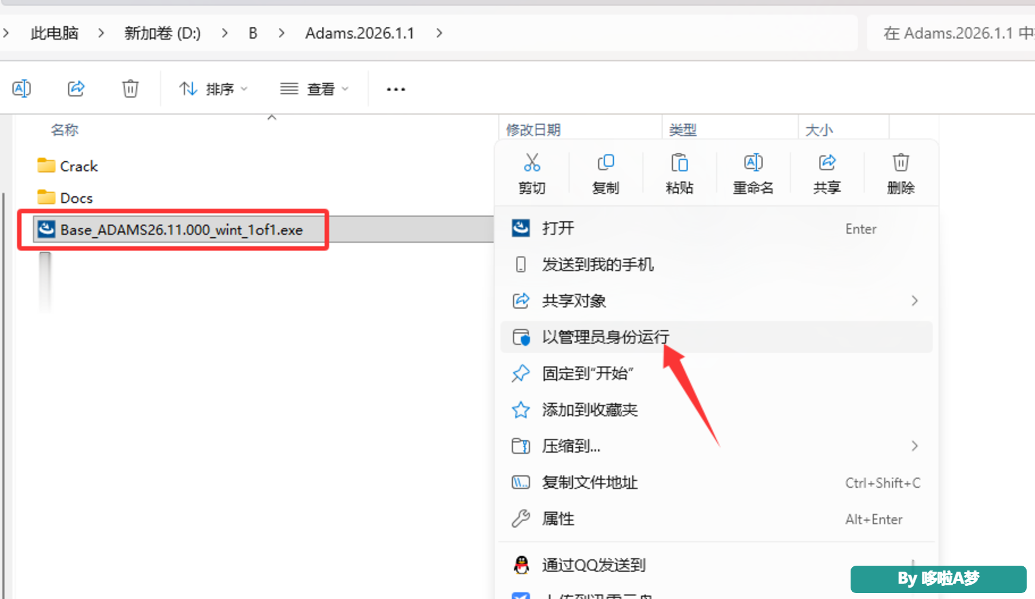Choose 固定到"开始" menu entry
This screenshot has height=599, width=1035.
tap(717, 374)
